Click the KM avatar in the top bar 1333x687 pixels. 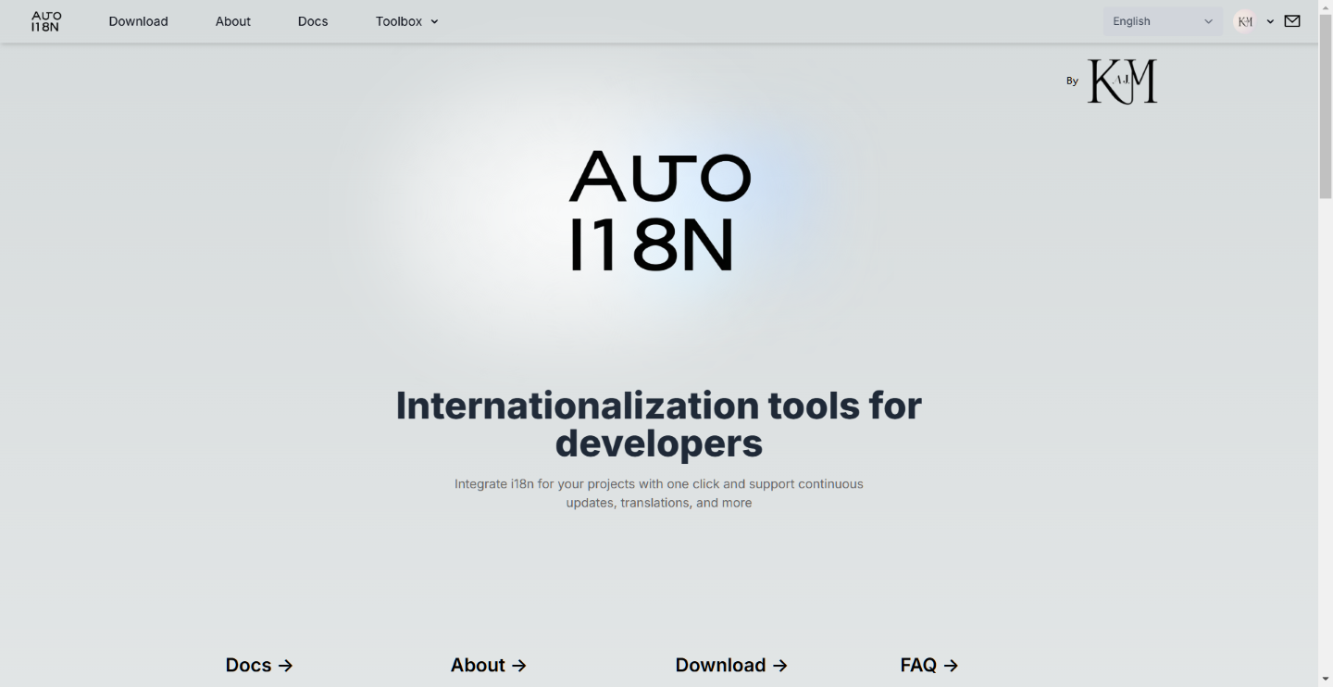pos(1245,20)
